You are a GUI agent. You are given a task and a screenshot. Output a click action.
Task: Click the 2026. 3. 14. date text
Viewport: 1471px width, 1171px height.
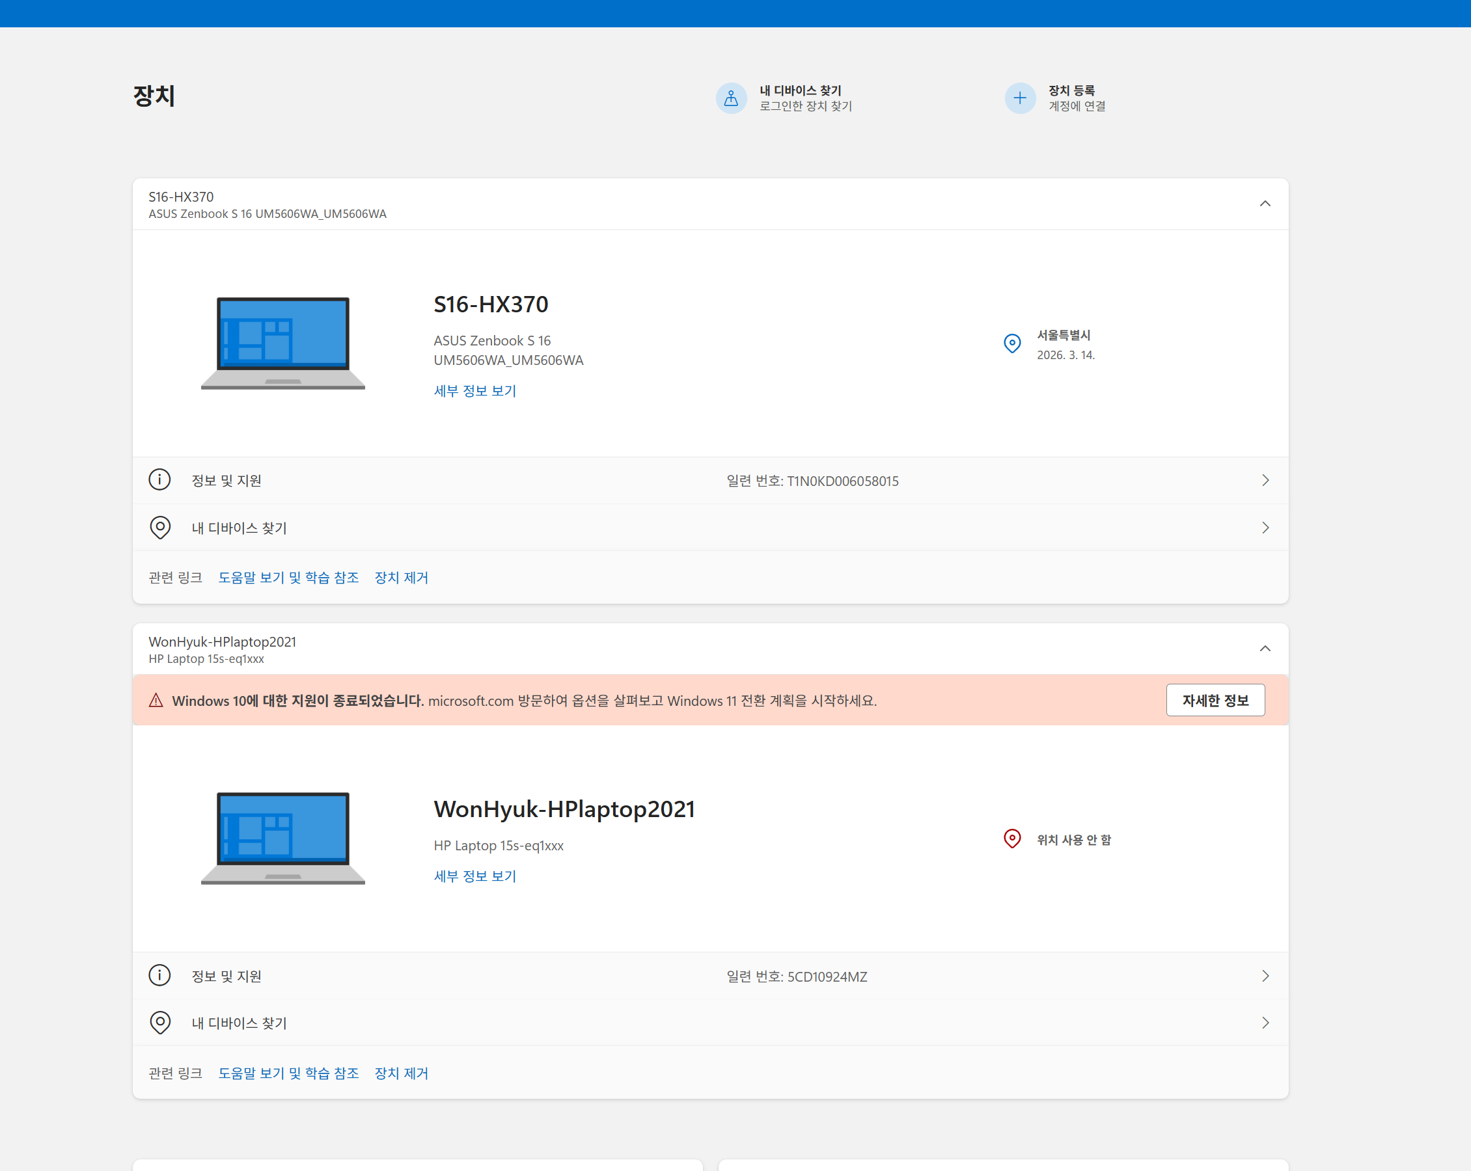1065,355
